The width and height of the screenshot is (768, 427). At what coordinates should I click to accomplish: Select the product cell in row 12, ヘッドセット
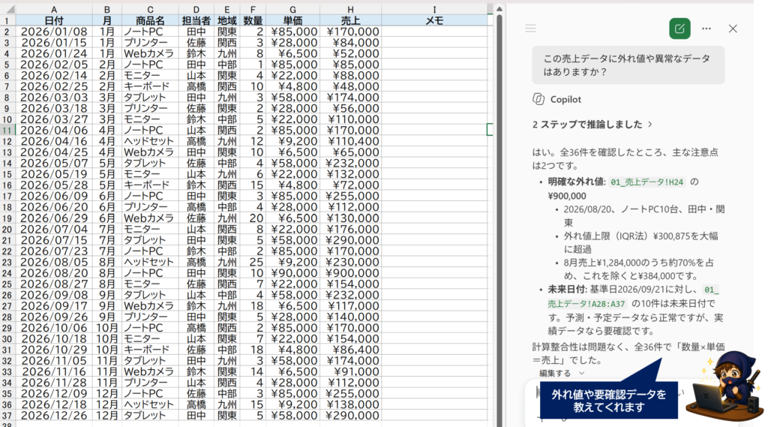point(150,141)
